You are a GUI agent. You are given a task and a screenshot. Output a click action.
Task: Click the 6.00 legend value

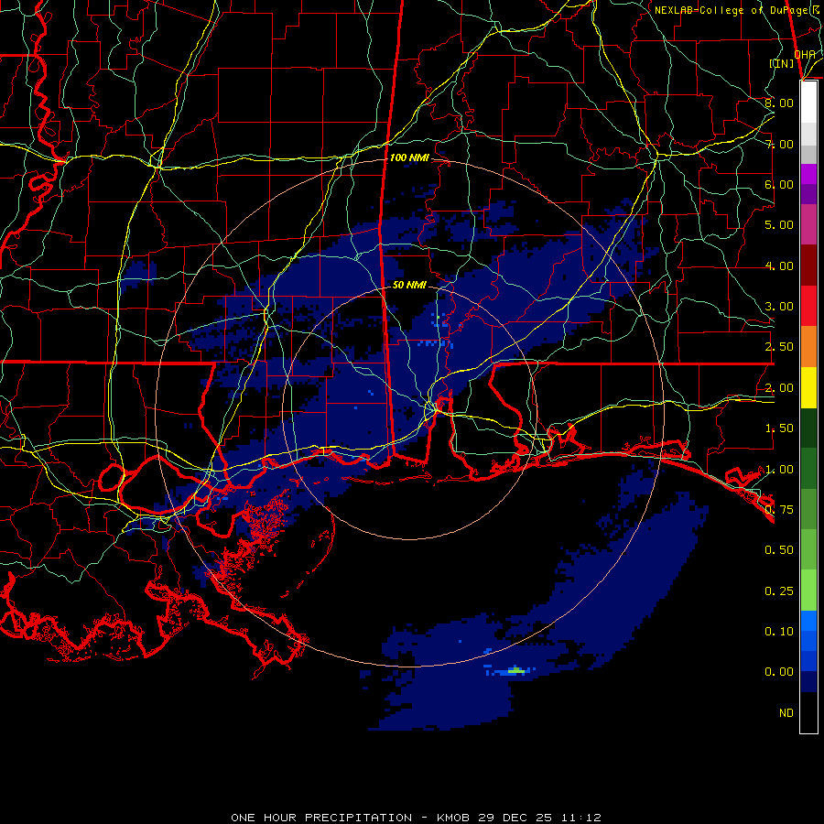(x=779, y=184)
